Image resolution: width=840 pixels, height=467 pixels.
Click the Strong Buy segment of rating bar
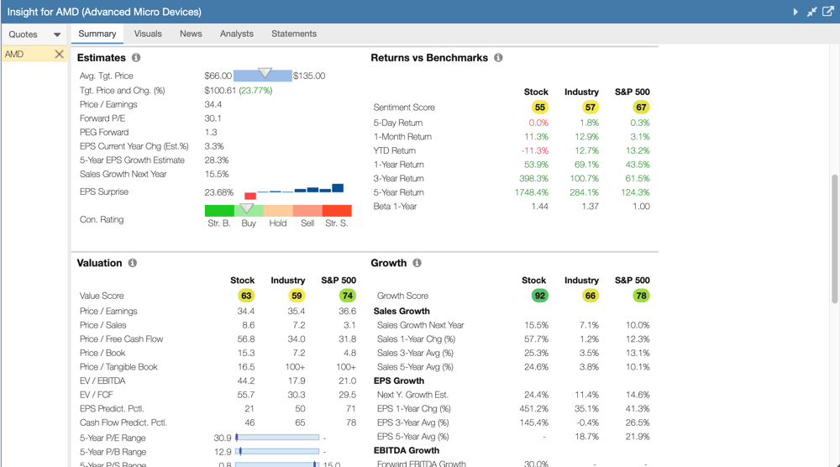pyautogui.click(x=219, y=211)
